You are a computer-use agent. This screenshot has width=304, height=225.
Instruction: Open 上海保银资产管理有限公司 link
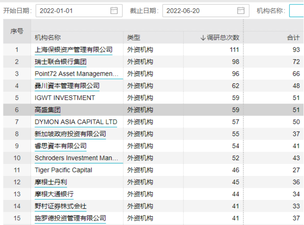pos(73,50)
